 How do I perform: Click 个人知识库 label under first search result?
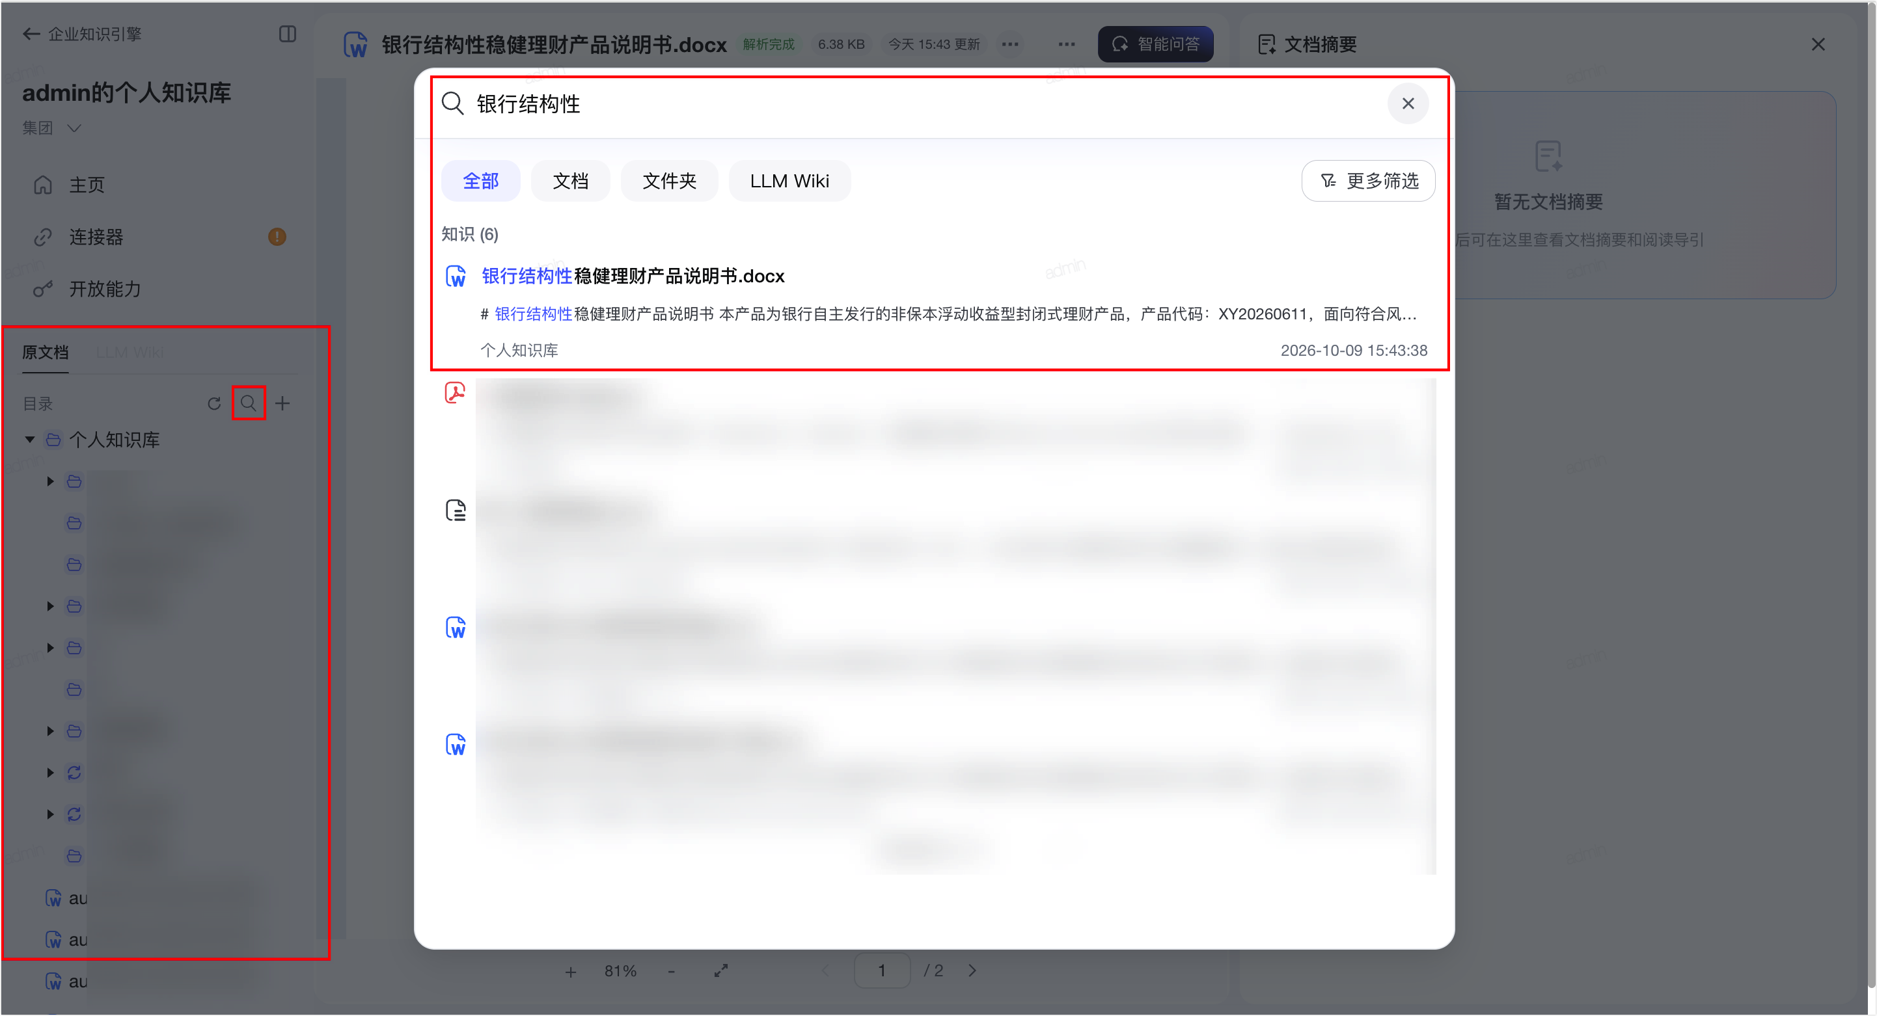coord(519,351)
